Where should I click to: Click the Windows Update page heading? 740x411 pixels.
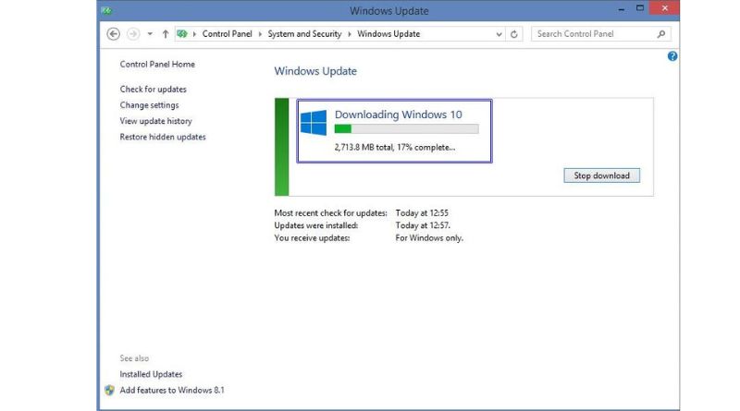click(315, 71)
